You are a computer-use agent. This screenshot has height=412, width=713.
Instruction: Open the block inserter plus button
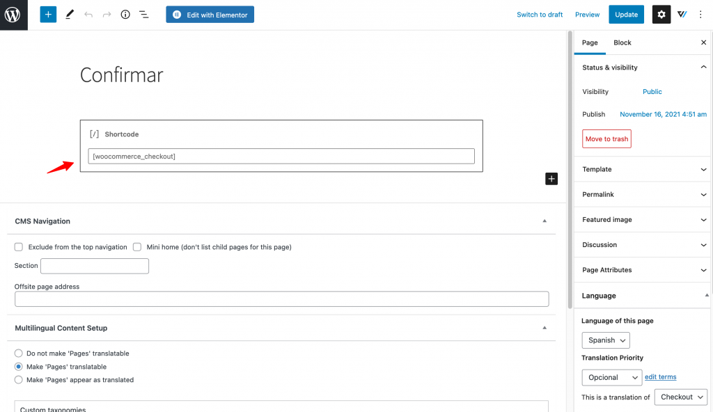pyautogui.click(x=48, y=15)
